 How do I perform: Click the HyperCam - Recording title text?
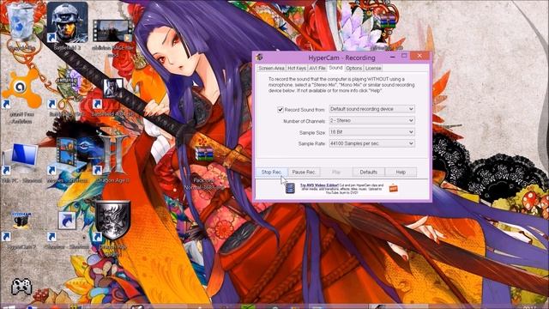pyautogui.click(x=341, y=58)
